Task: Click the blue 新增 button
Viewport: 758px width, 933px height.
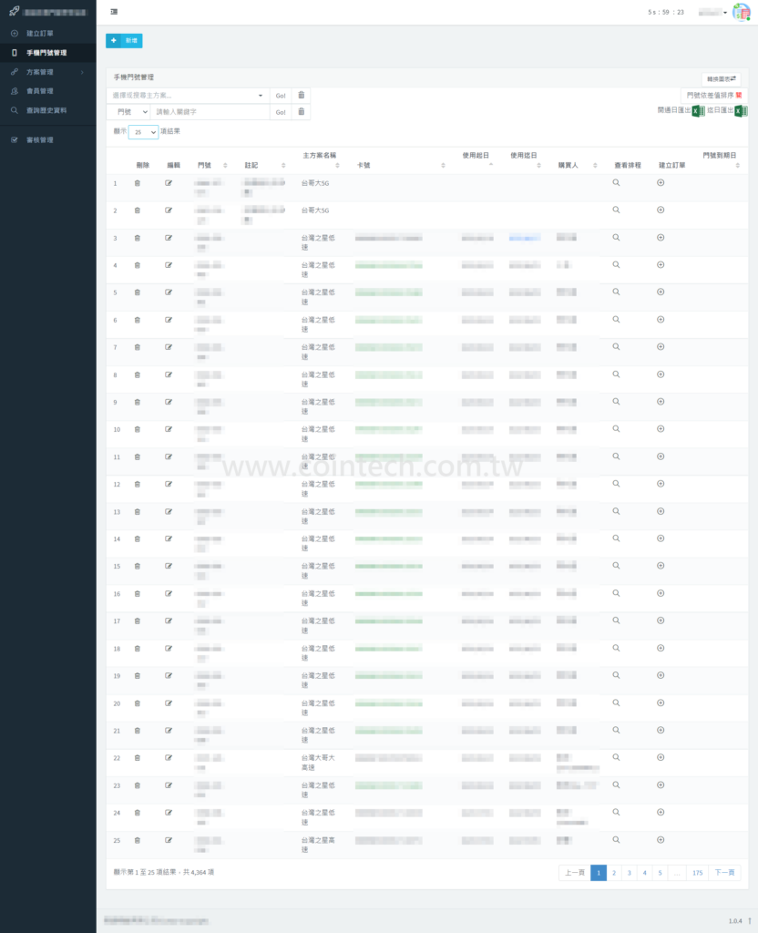Action: click(124, 40)
